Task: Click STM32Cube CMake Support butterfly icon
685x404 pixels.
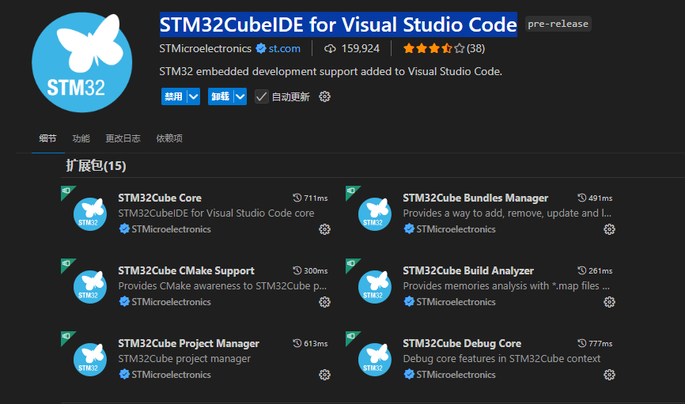Action: coord(90,287)
